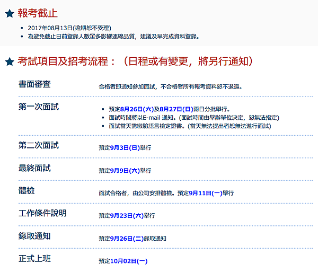Click the line starting 為避免截止日前登錄人數眾多
The image size is (318, 272).
pos(113,37)
